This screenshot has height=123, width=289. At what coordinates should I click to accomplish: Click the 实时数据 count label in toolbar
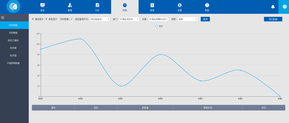click(66, 19)
